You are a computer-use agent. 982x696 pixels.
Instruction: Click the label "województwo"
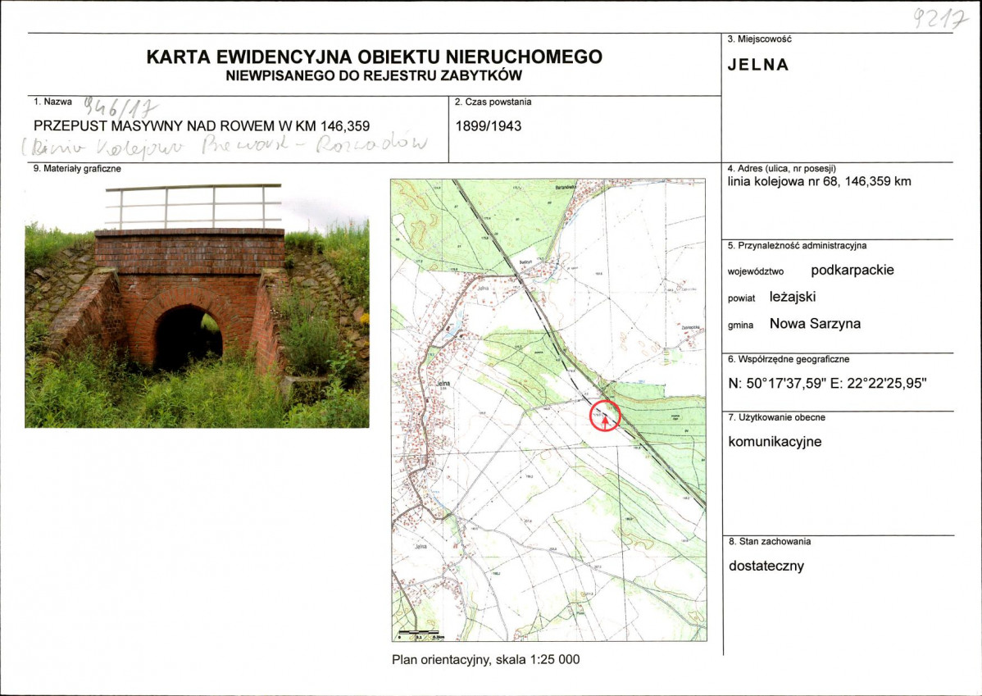coord(755,272)
